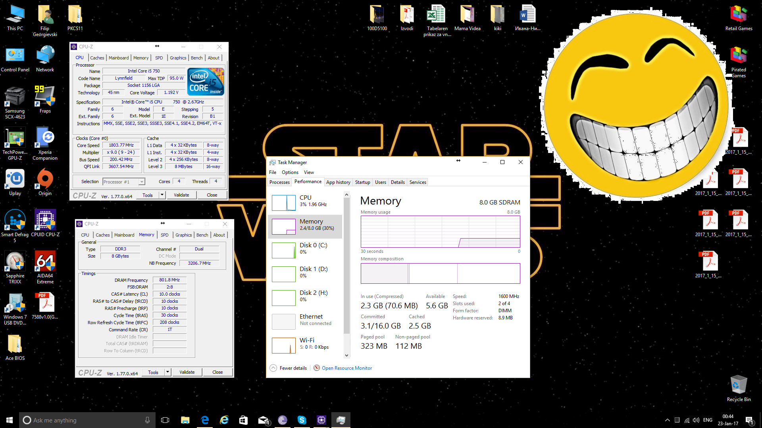Select the CPU performance graph entry
Viewport: 762px width, 428px height.
click(305, 203)
